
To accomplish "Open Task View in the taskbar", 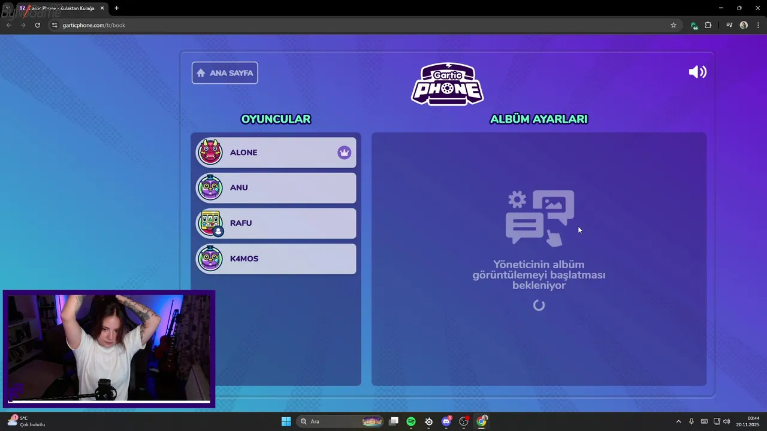I will click(394, 421).
